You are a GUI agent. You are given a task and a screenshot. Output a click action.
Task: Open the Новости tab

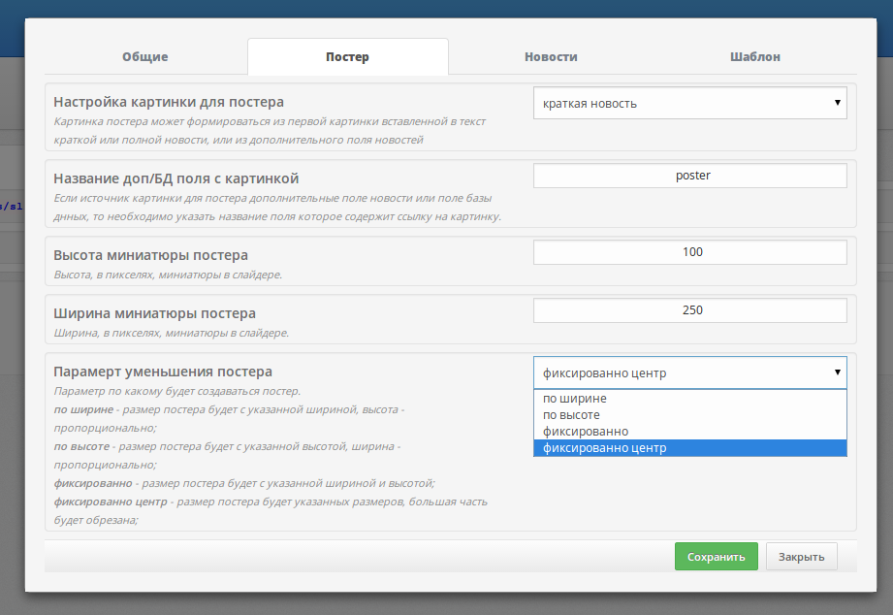coord(551,56)
